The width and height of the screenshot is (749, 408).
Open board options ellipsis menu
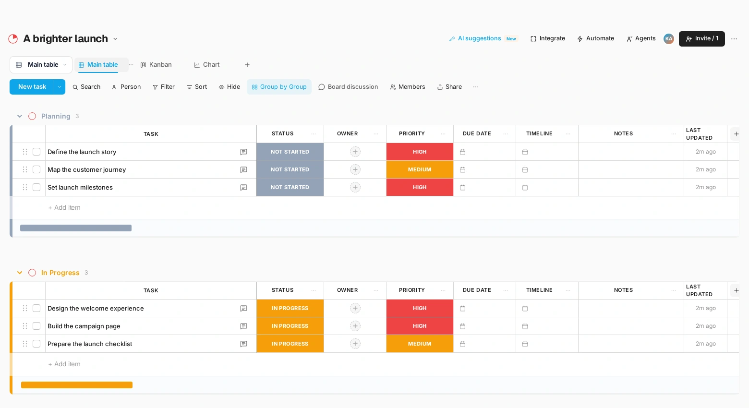[734, 39]
